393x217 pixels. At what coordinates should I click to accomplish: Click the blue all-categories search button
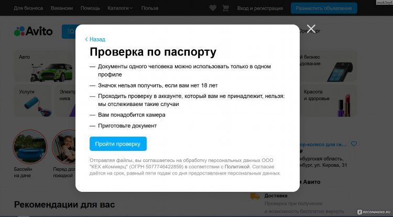tap(69, 31)
